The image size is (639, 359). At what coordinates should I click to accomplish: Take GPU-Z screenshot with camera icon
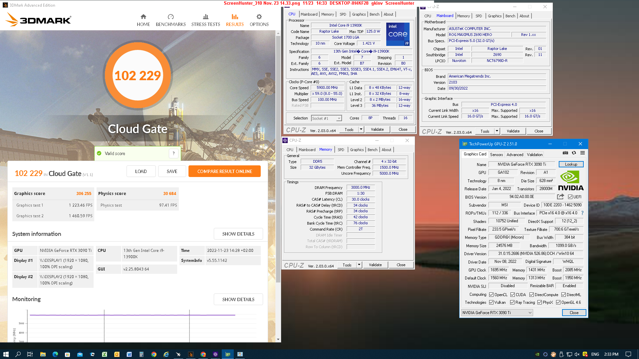[x=565, y=153]
